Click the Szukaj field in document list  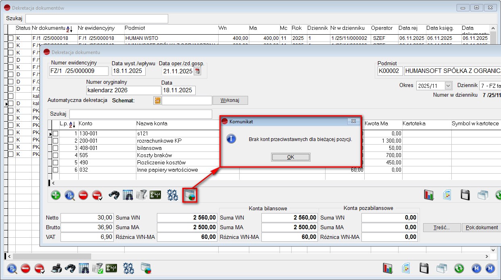[97, 19]
